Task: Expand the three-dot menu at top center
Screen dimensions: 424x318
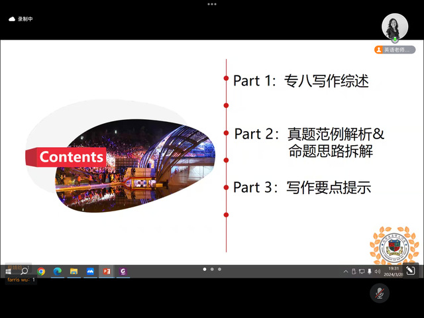Action: [212, 4]
